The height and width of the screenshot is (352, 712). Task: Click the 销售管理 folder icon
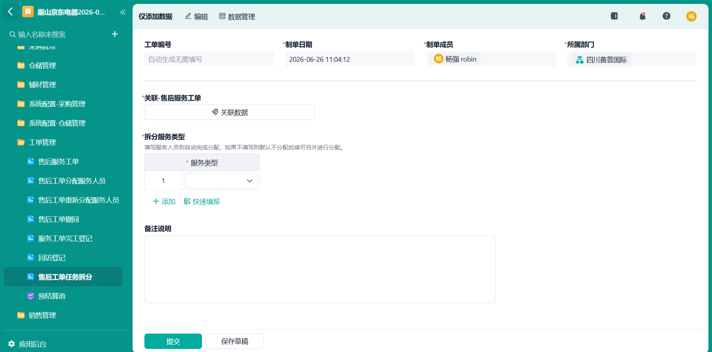(21, 315)
